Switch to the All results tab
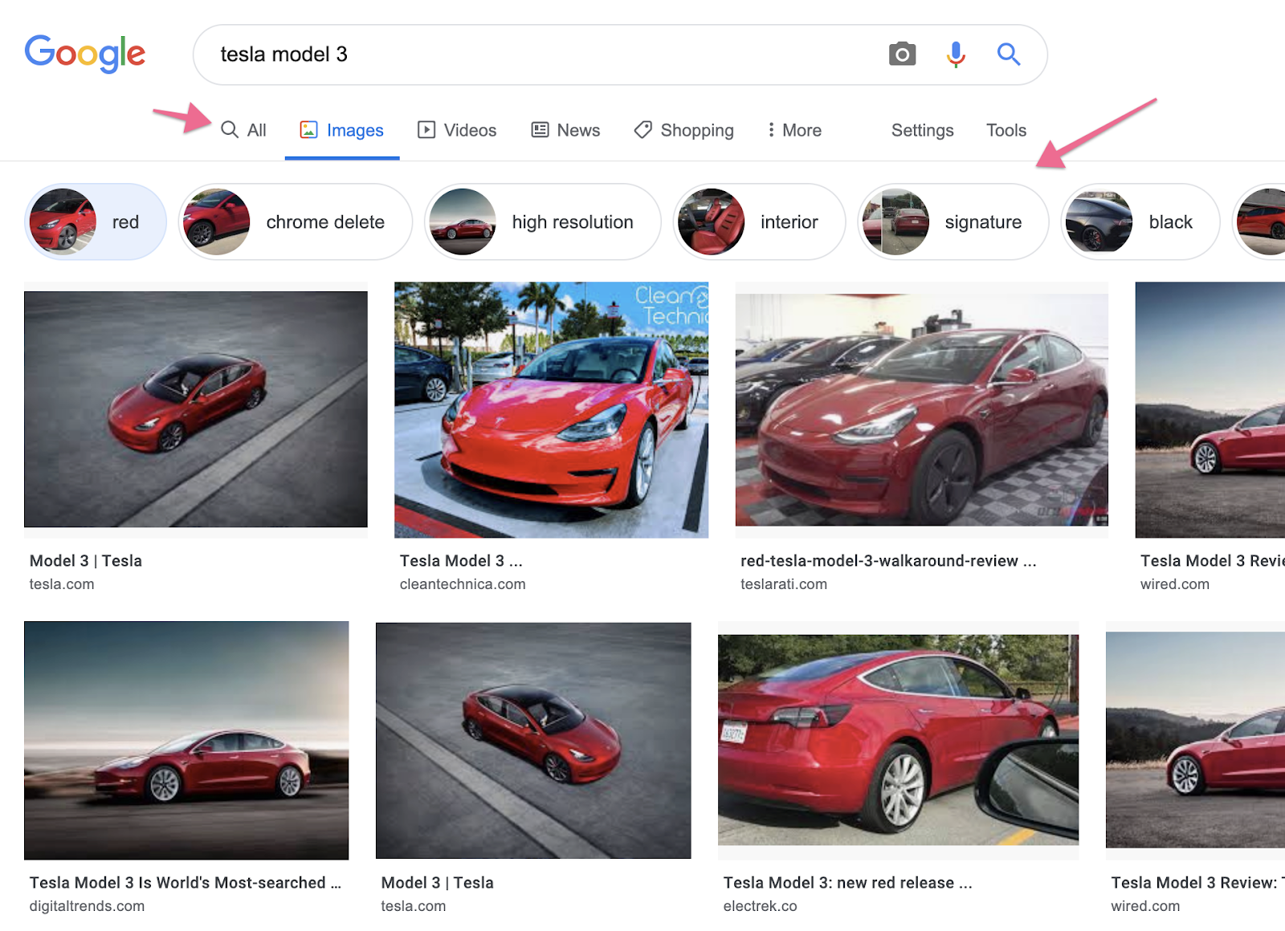The image size is (1285, 931). tap(244, 130)
